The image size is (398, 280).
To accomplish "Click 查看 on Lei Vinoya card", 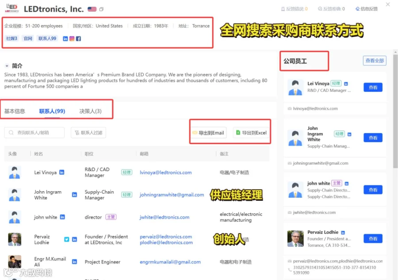I will point(373,87).
